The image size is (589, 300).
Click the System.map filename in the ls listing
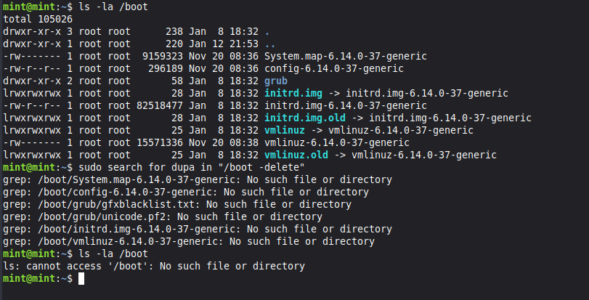point(345,56)
